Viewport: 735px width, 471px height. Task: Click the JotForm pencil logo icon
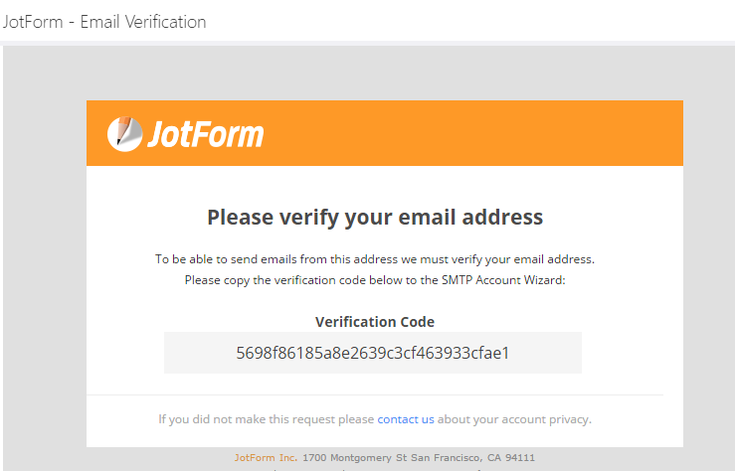tap(124, 134)
